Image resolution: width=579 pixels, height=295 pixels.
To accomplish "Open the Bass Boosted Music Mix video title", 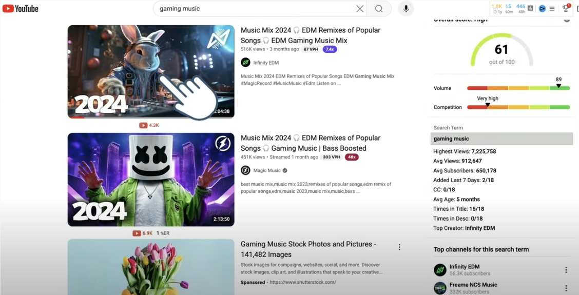I will click(x=311, y=143).
